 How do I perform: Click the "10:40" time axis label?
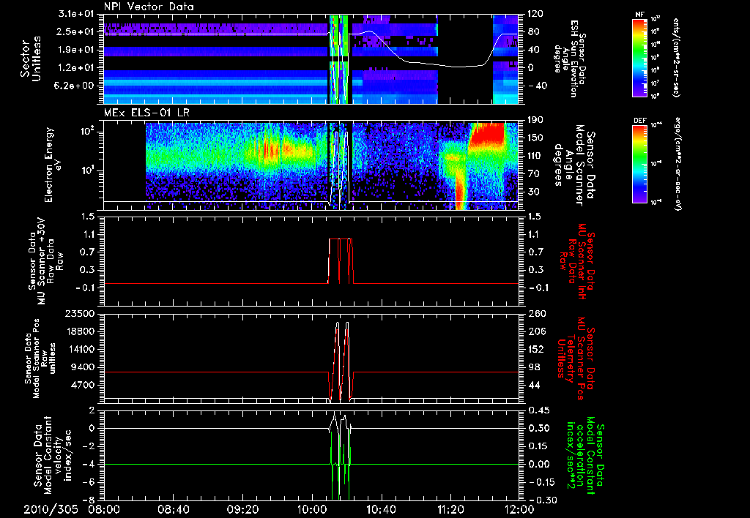[x=381, y=509]
